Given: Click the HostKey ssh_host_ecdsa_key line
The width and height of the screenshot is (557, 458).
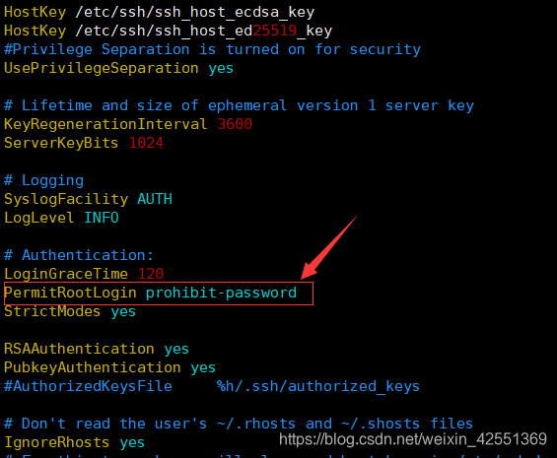Looking at the screenshot, I should 159,13.
